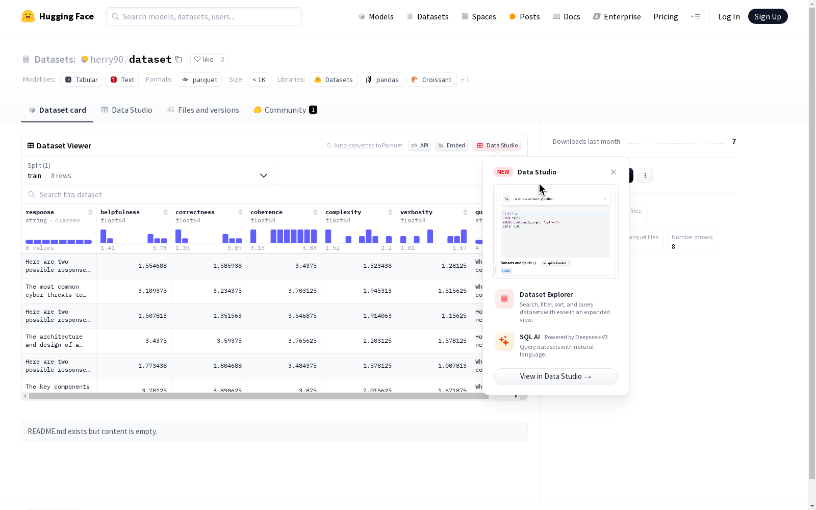
Task: Open the API button in Dataset Viewer
Action: [420, 145]
